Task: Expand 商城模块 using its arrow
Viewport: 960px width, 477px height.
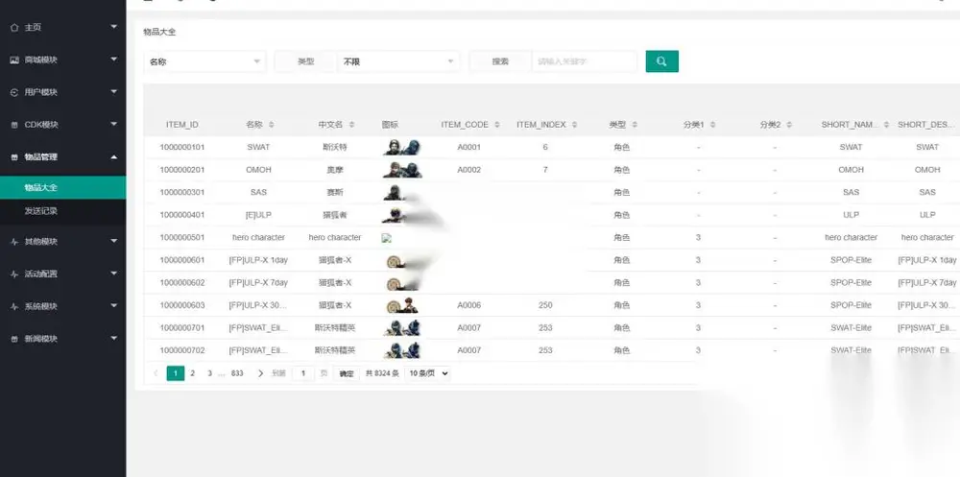Action: [x=114, y=60]
